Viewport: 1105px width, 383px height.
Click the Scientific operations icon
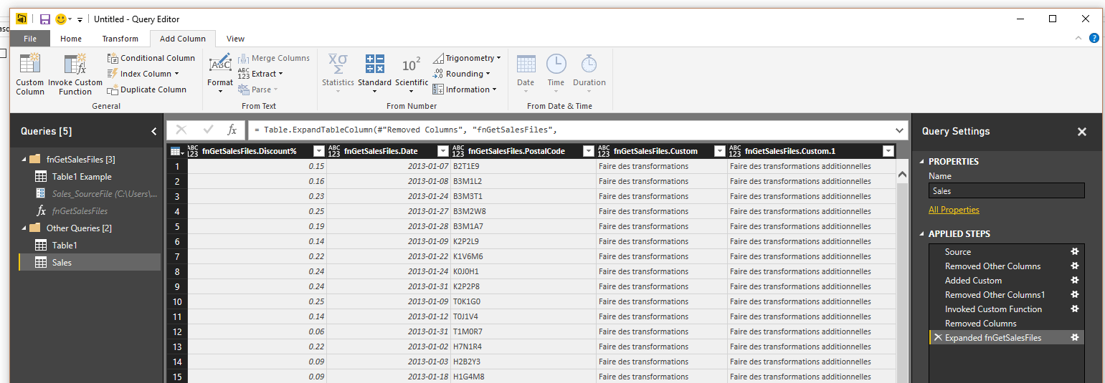point(412,66)
